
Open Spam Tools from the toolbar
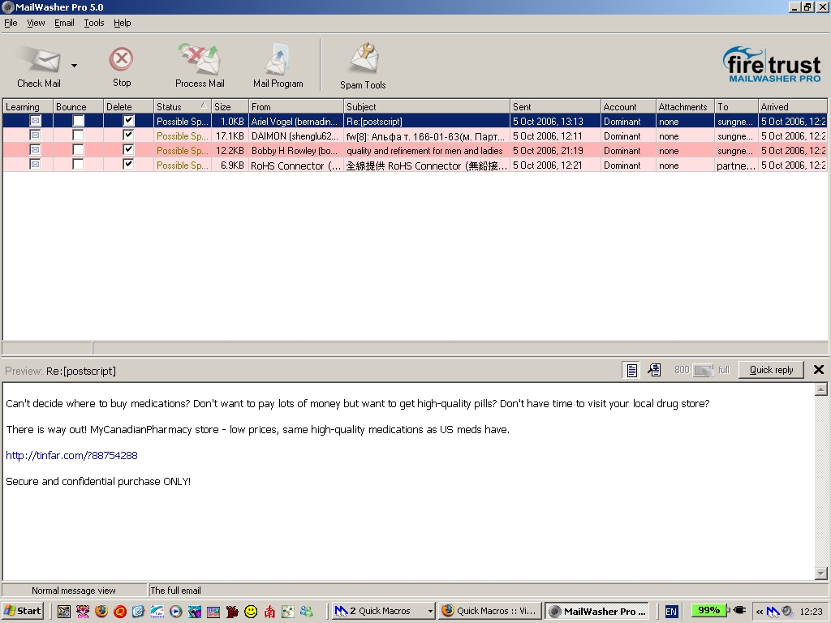pos(363,59)
